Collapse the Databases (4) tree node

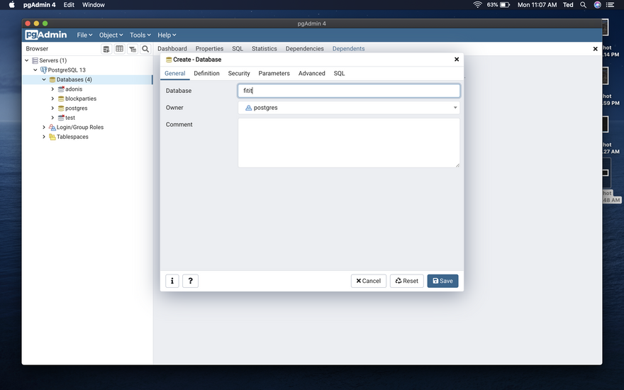tap(44, 79)
